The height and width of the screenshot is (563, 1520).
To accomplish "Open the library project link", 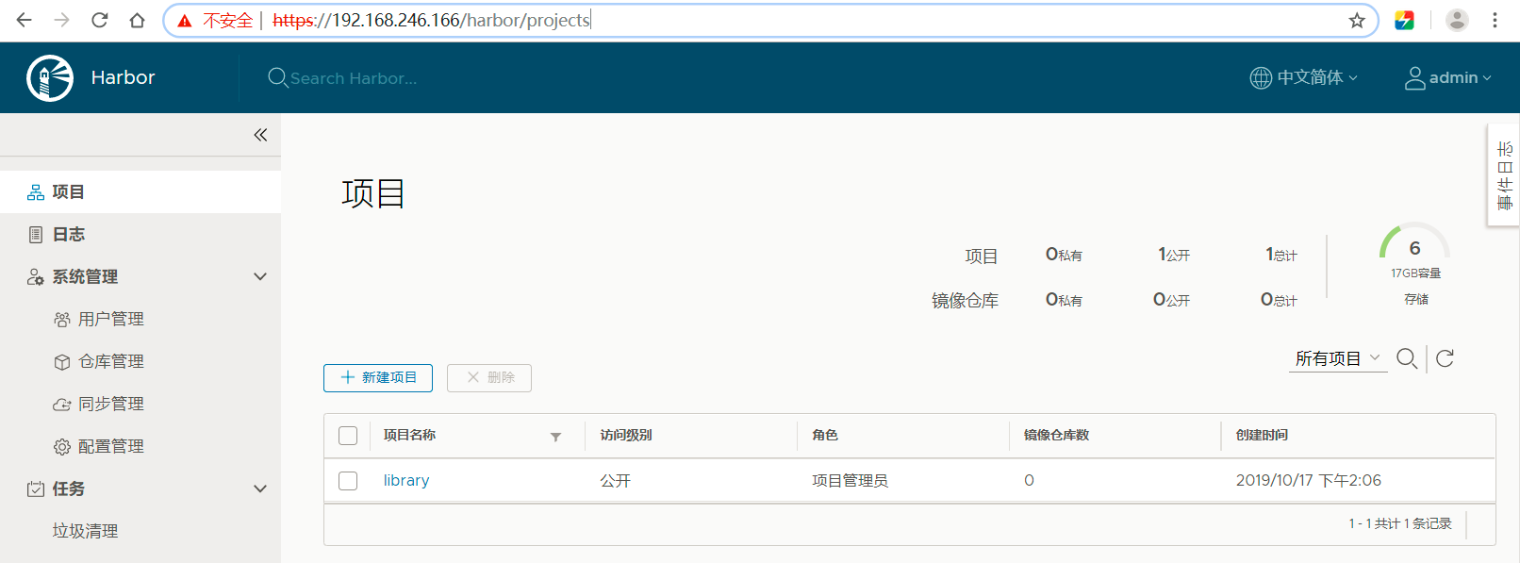I will [x=406, y=480].
